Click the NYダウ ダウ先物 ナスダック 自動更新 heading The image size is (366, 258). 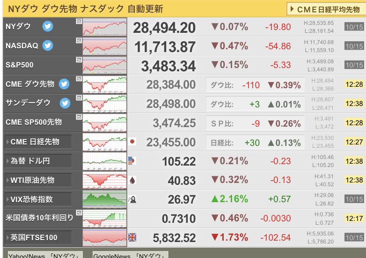point(86,9)
